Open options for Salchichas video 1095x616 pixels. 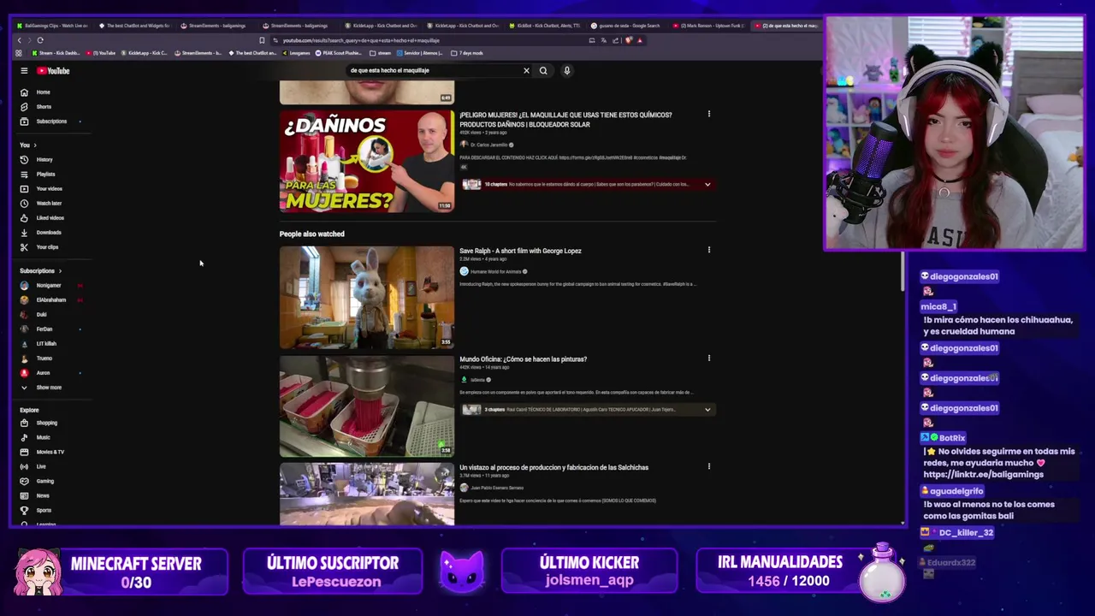(708, 467)
